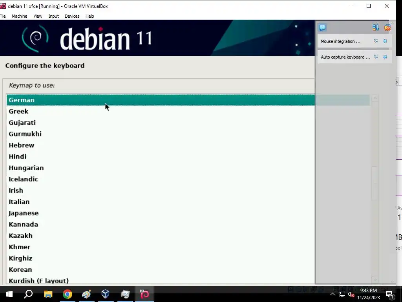The width and height of the screenshot is (402, 302).
Task: Select Kurdish (F layout) keymap
Action: point(188,280)
